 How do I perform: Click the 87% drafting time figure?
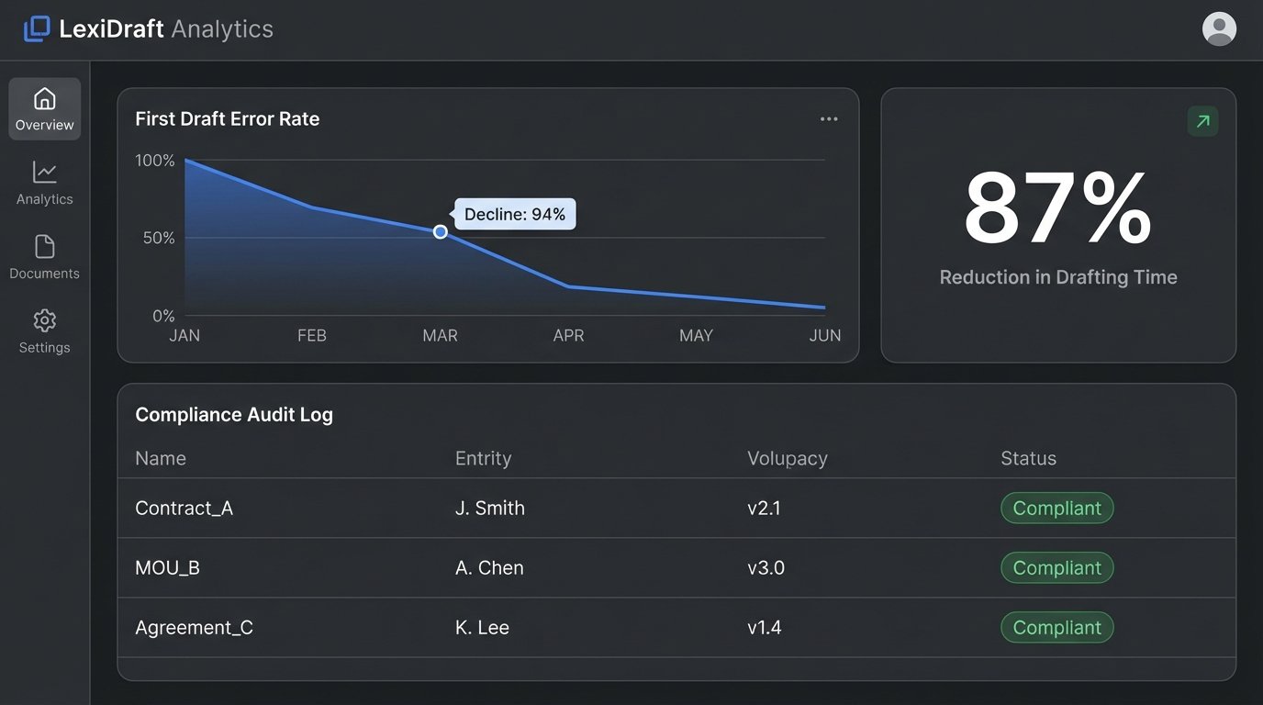[x=1057, y=209]
